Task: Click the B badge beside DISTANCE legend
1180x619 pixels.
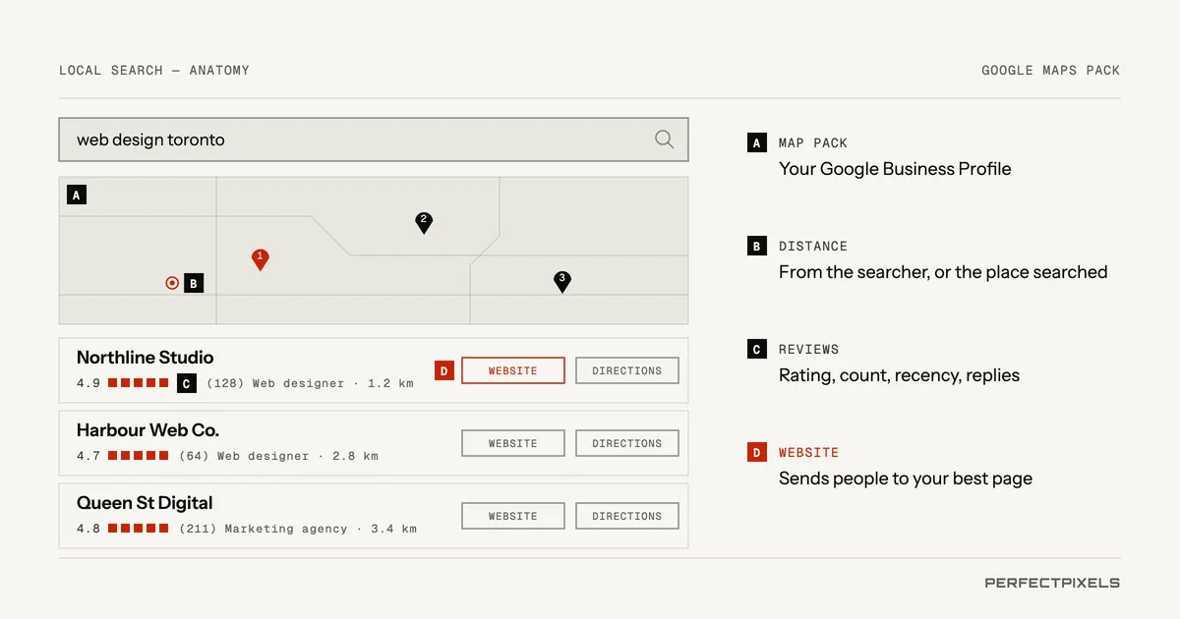Action: [x=756, y=246]
